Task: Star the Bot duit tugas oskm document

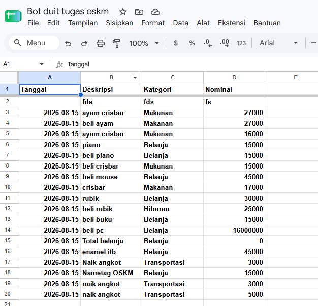Action: tap(123, 12)
